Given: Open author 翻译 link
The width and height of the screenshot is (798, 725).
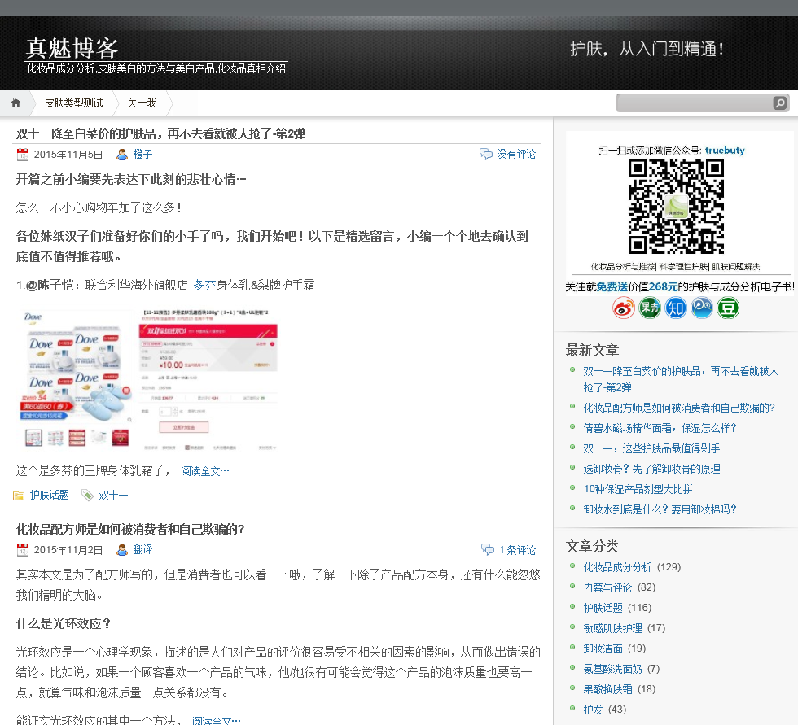Looking at the screenshot, I should pyautogui.click(x=142, y=549).
